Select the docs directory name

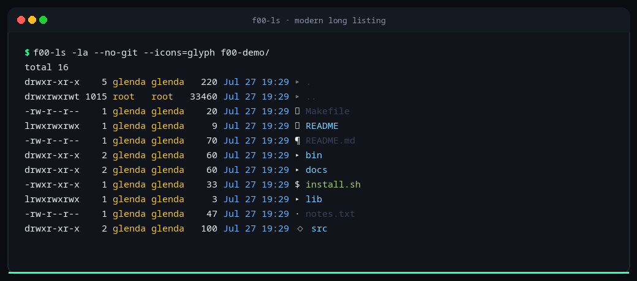pos(317,170)
